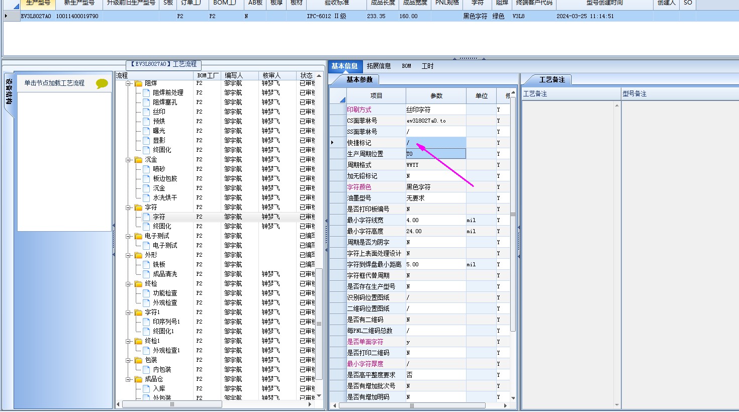Viewport: 739px width, 412px height.
Task: Click the select-all corner of parameter grid
Action: [x=338, y=95]
